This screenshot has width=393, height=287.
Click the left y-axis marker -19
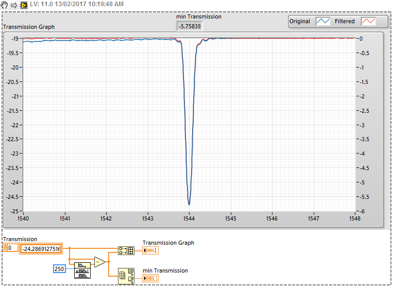(15, 39)
